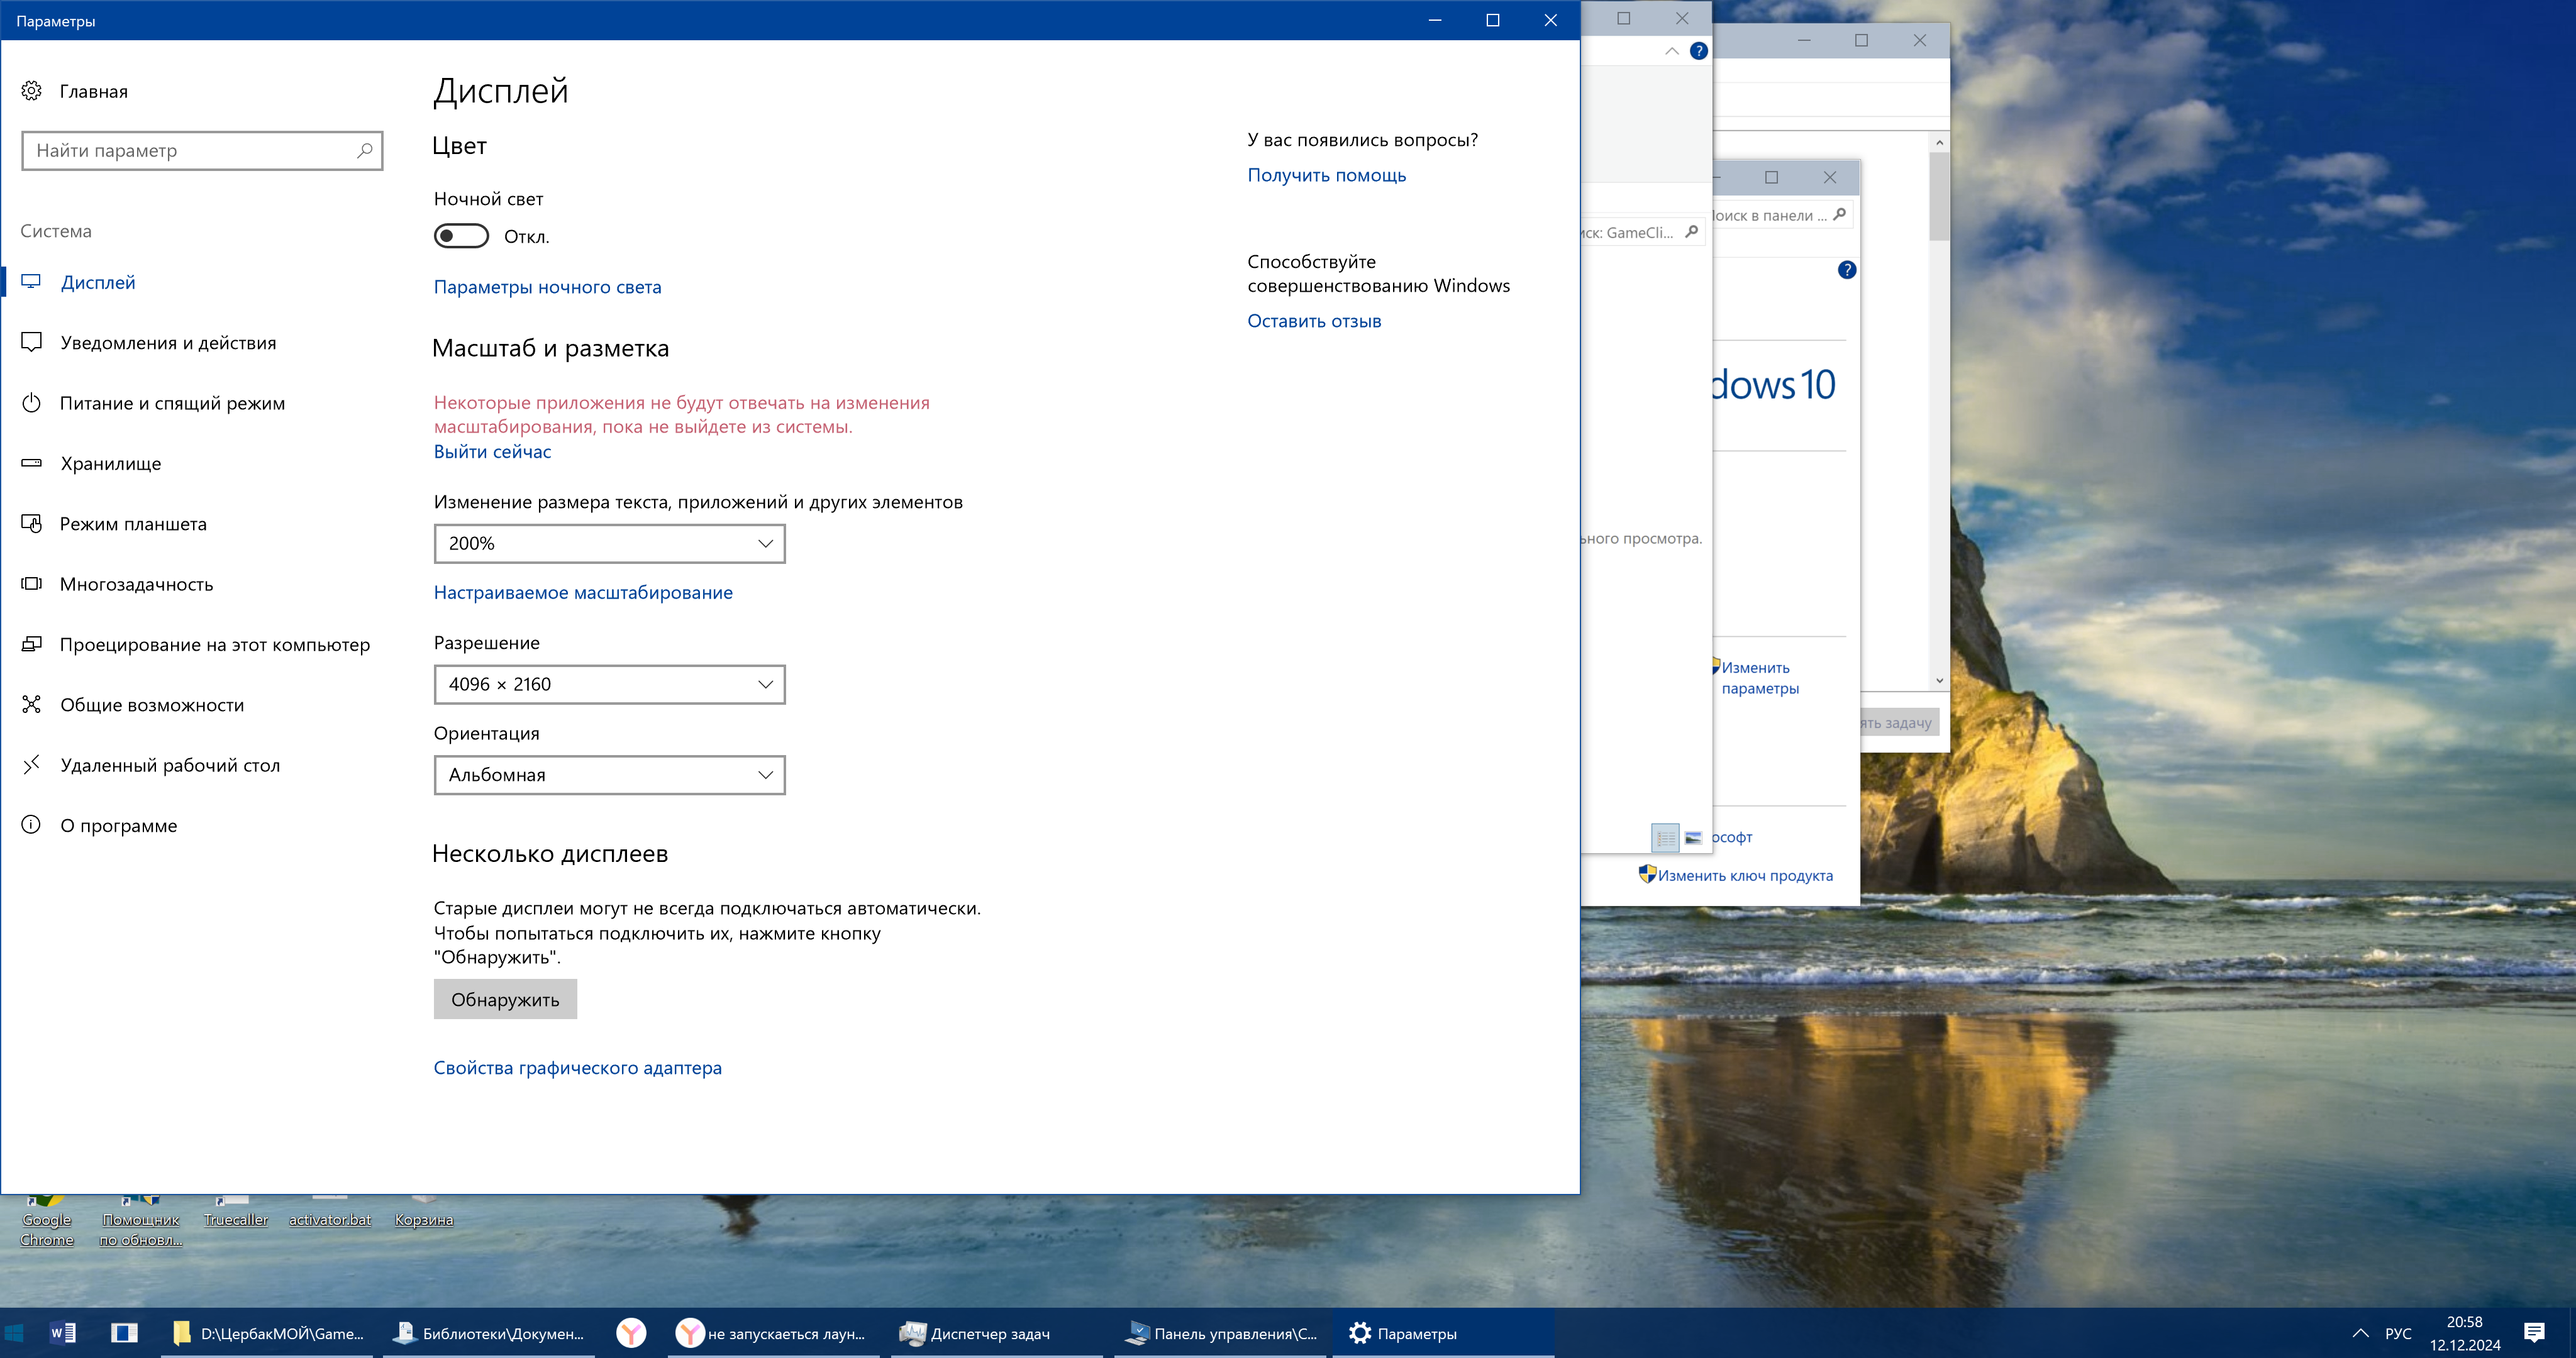2576x1358 pixels.
Task: Open Проецирование на этот компьютер icon
Action: (x=31, y=644)
